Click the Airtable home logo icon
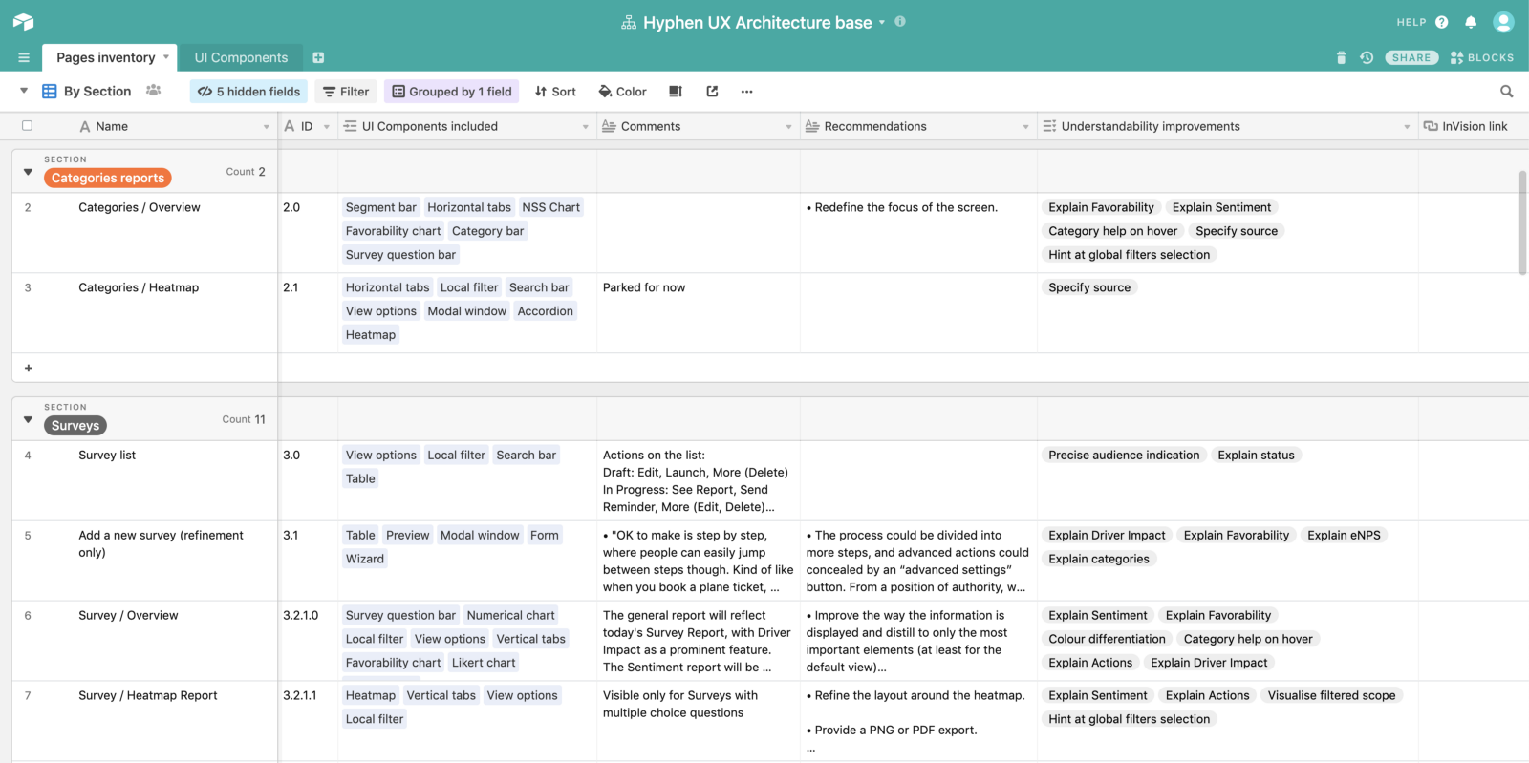 pos(24,22)
